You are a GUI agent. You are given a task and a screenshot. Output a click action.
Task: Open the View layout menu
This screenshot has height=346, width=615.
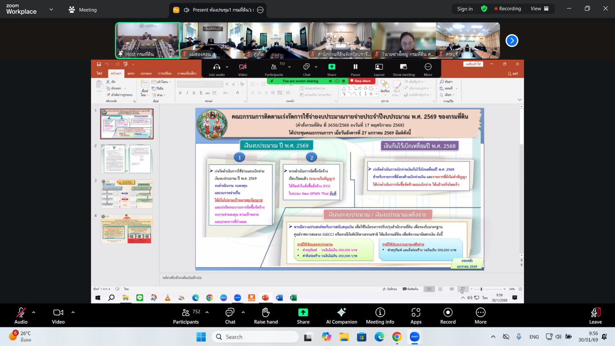pos(539,9)
